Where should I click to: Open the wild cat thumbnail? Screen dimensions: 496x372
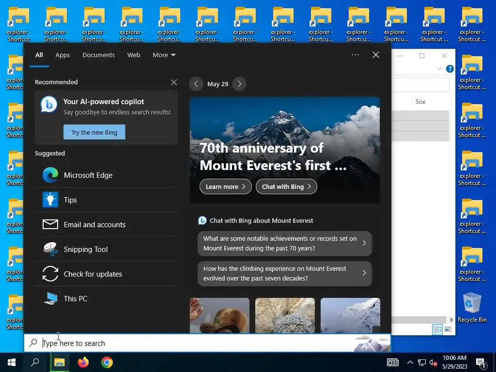coord(285,315)
